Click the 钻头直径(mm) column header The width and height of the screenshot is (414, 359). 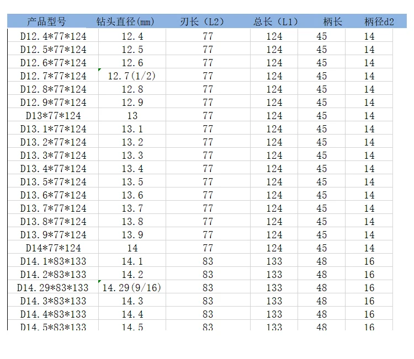coord(125,22)
